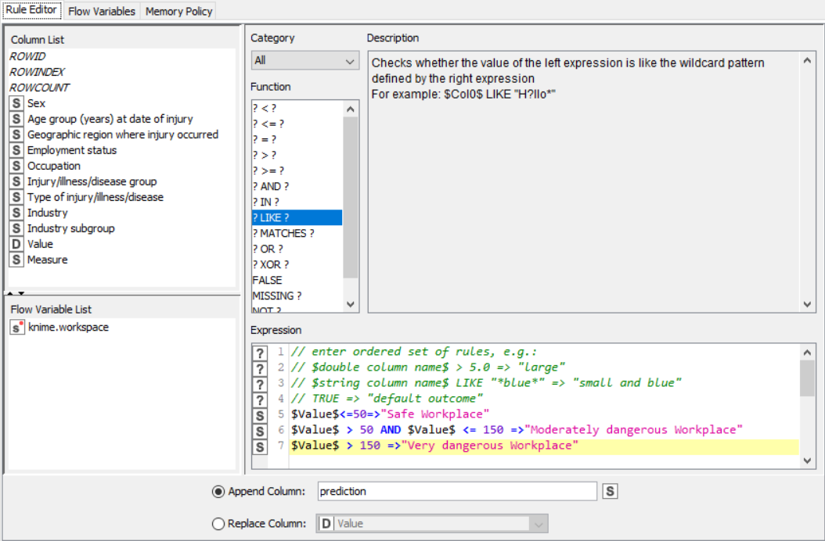Click the string icon beside Measure
Image resolution: width=825 pixels, height=541 pixels.
coord(16,260)
